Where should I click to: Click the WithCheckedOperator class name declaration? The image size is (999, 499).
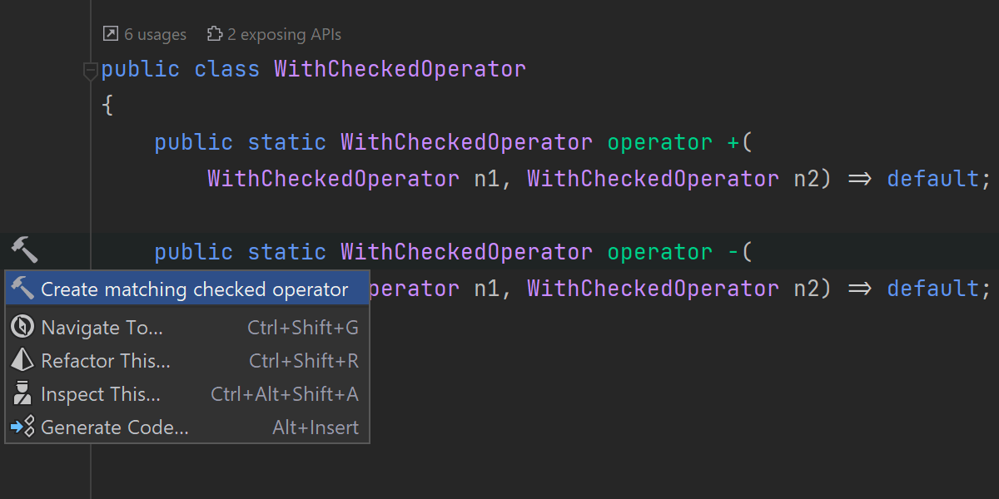(x=400, y=69)
